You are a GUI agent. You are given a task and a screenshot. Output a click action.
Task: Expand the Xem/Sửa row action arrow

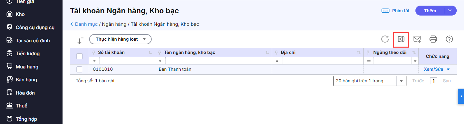[448, 69]
